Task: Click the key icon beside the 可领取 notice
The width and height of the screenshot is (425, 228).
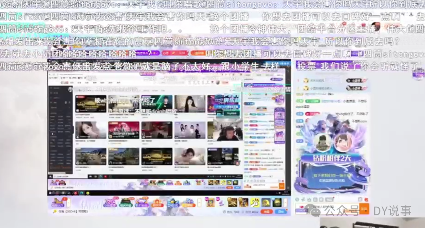Action: [55, 211]
